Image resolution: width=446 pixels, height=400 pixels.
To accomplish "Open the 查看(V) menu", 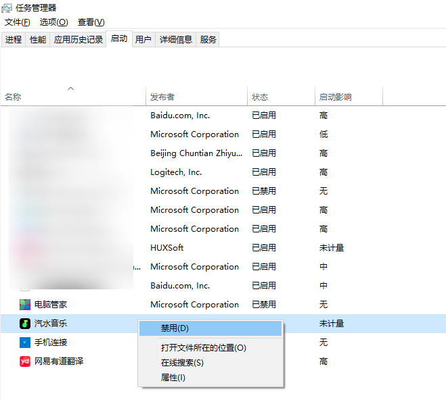I will (91, 22).
